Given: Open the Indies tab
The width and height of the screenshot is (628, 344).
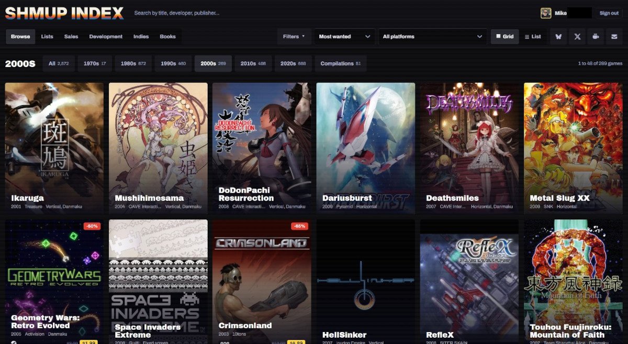Looking at the screenshot, I should 141,37.
